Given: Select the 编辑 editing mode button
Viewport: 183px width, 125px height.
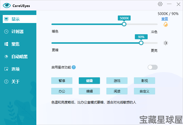Looking at the screenshot, I should click(x=89, y=91).
